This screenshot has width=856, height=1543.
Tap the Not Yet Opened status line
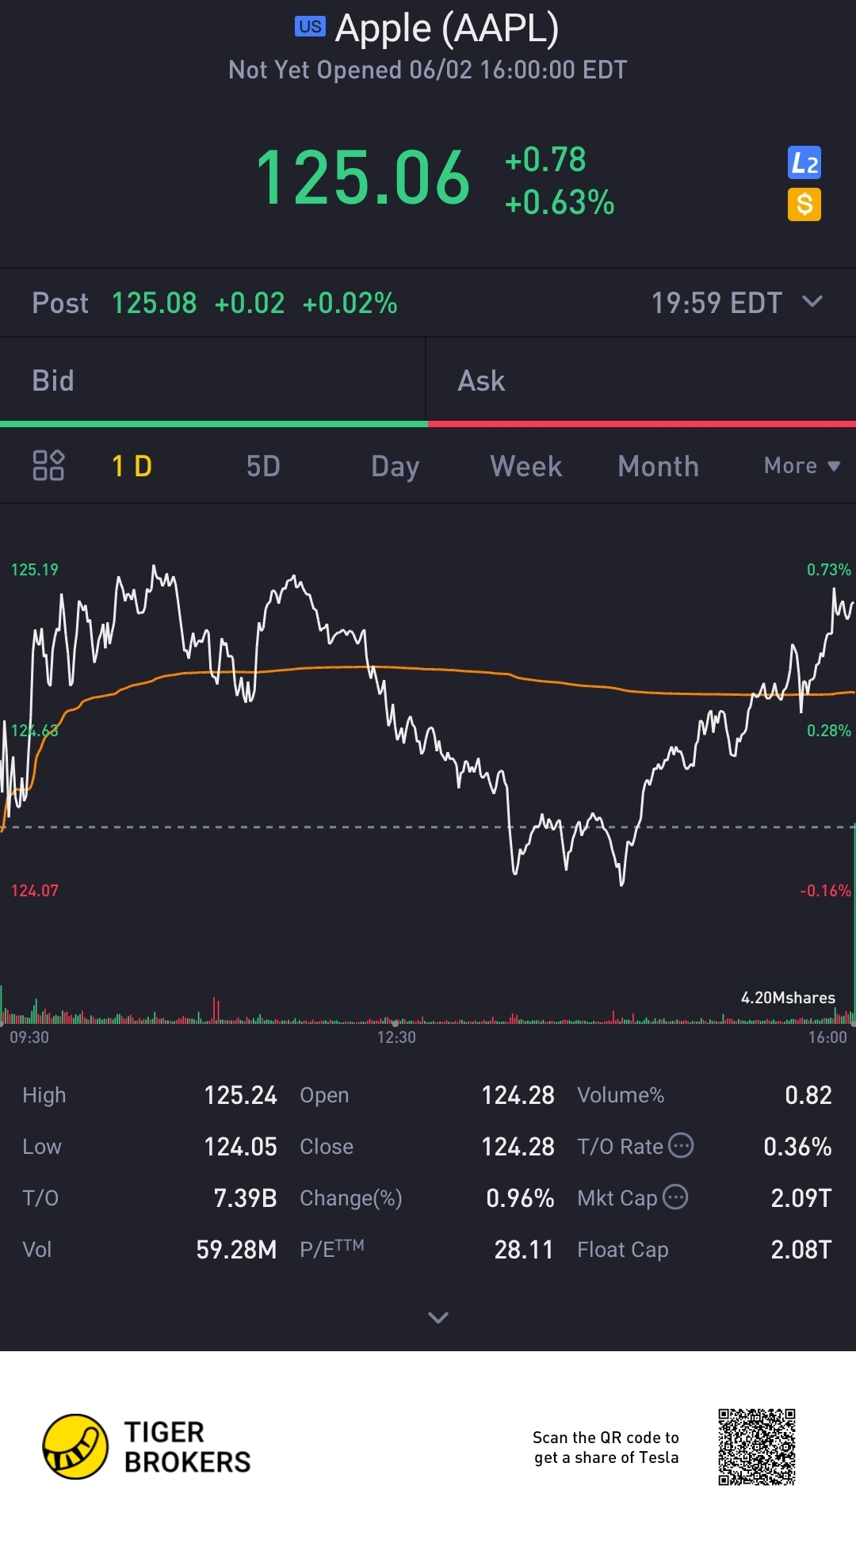[428, 70]
